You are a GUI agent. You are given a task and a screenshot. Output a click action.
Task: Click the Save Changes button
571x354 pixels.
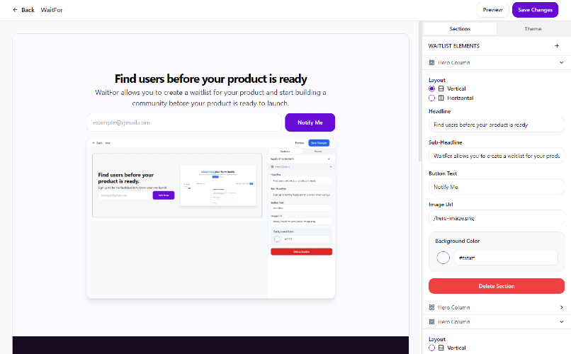click(x=535, y=10)
